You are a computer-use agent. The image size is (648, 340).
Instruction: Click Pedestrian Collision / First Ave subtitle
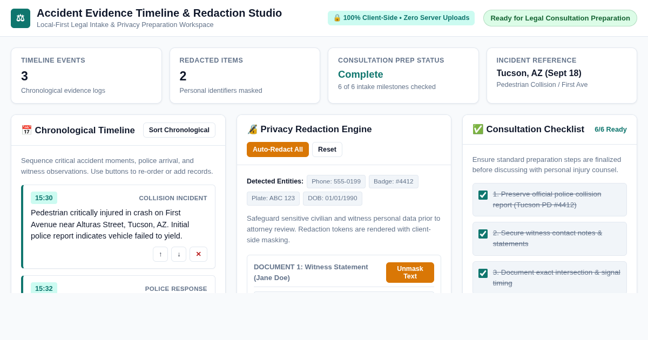click(542, 85)
